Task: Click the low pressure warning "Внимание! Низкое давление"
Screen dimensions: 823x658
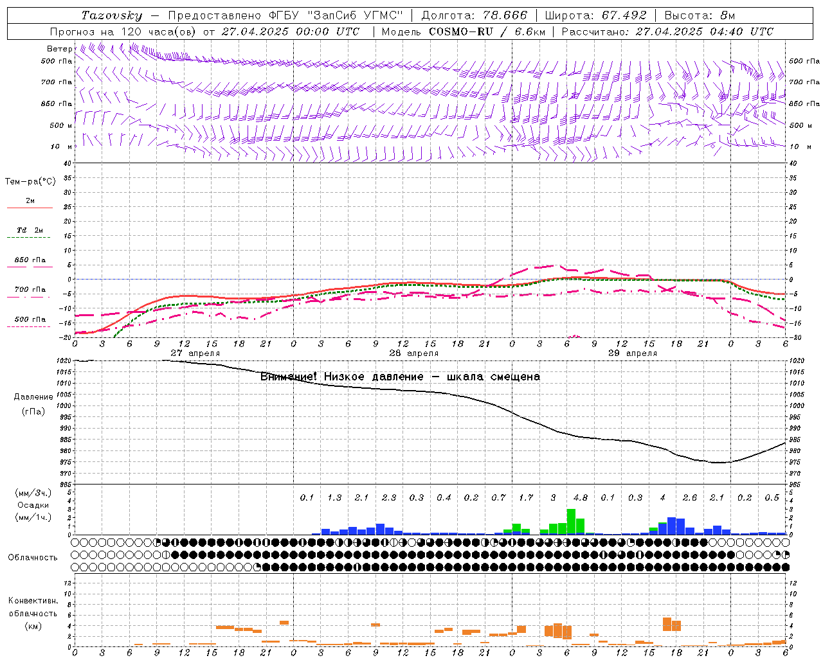Action: 341,377
